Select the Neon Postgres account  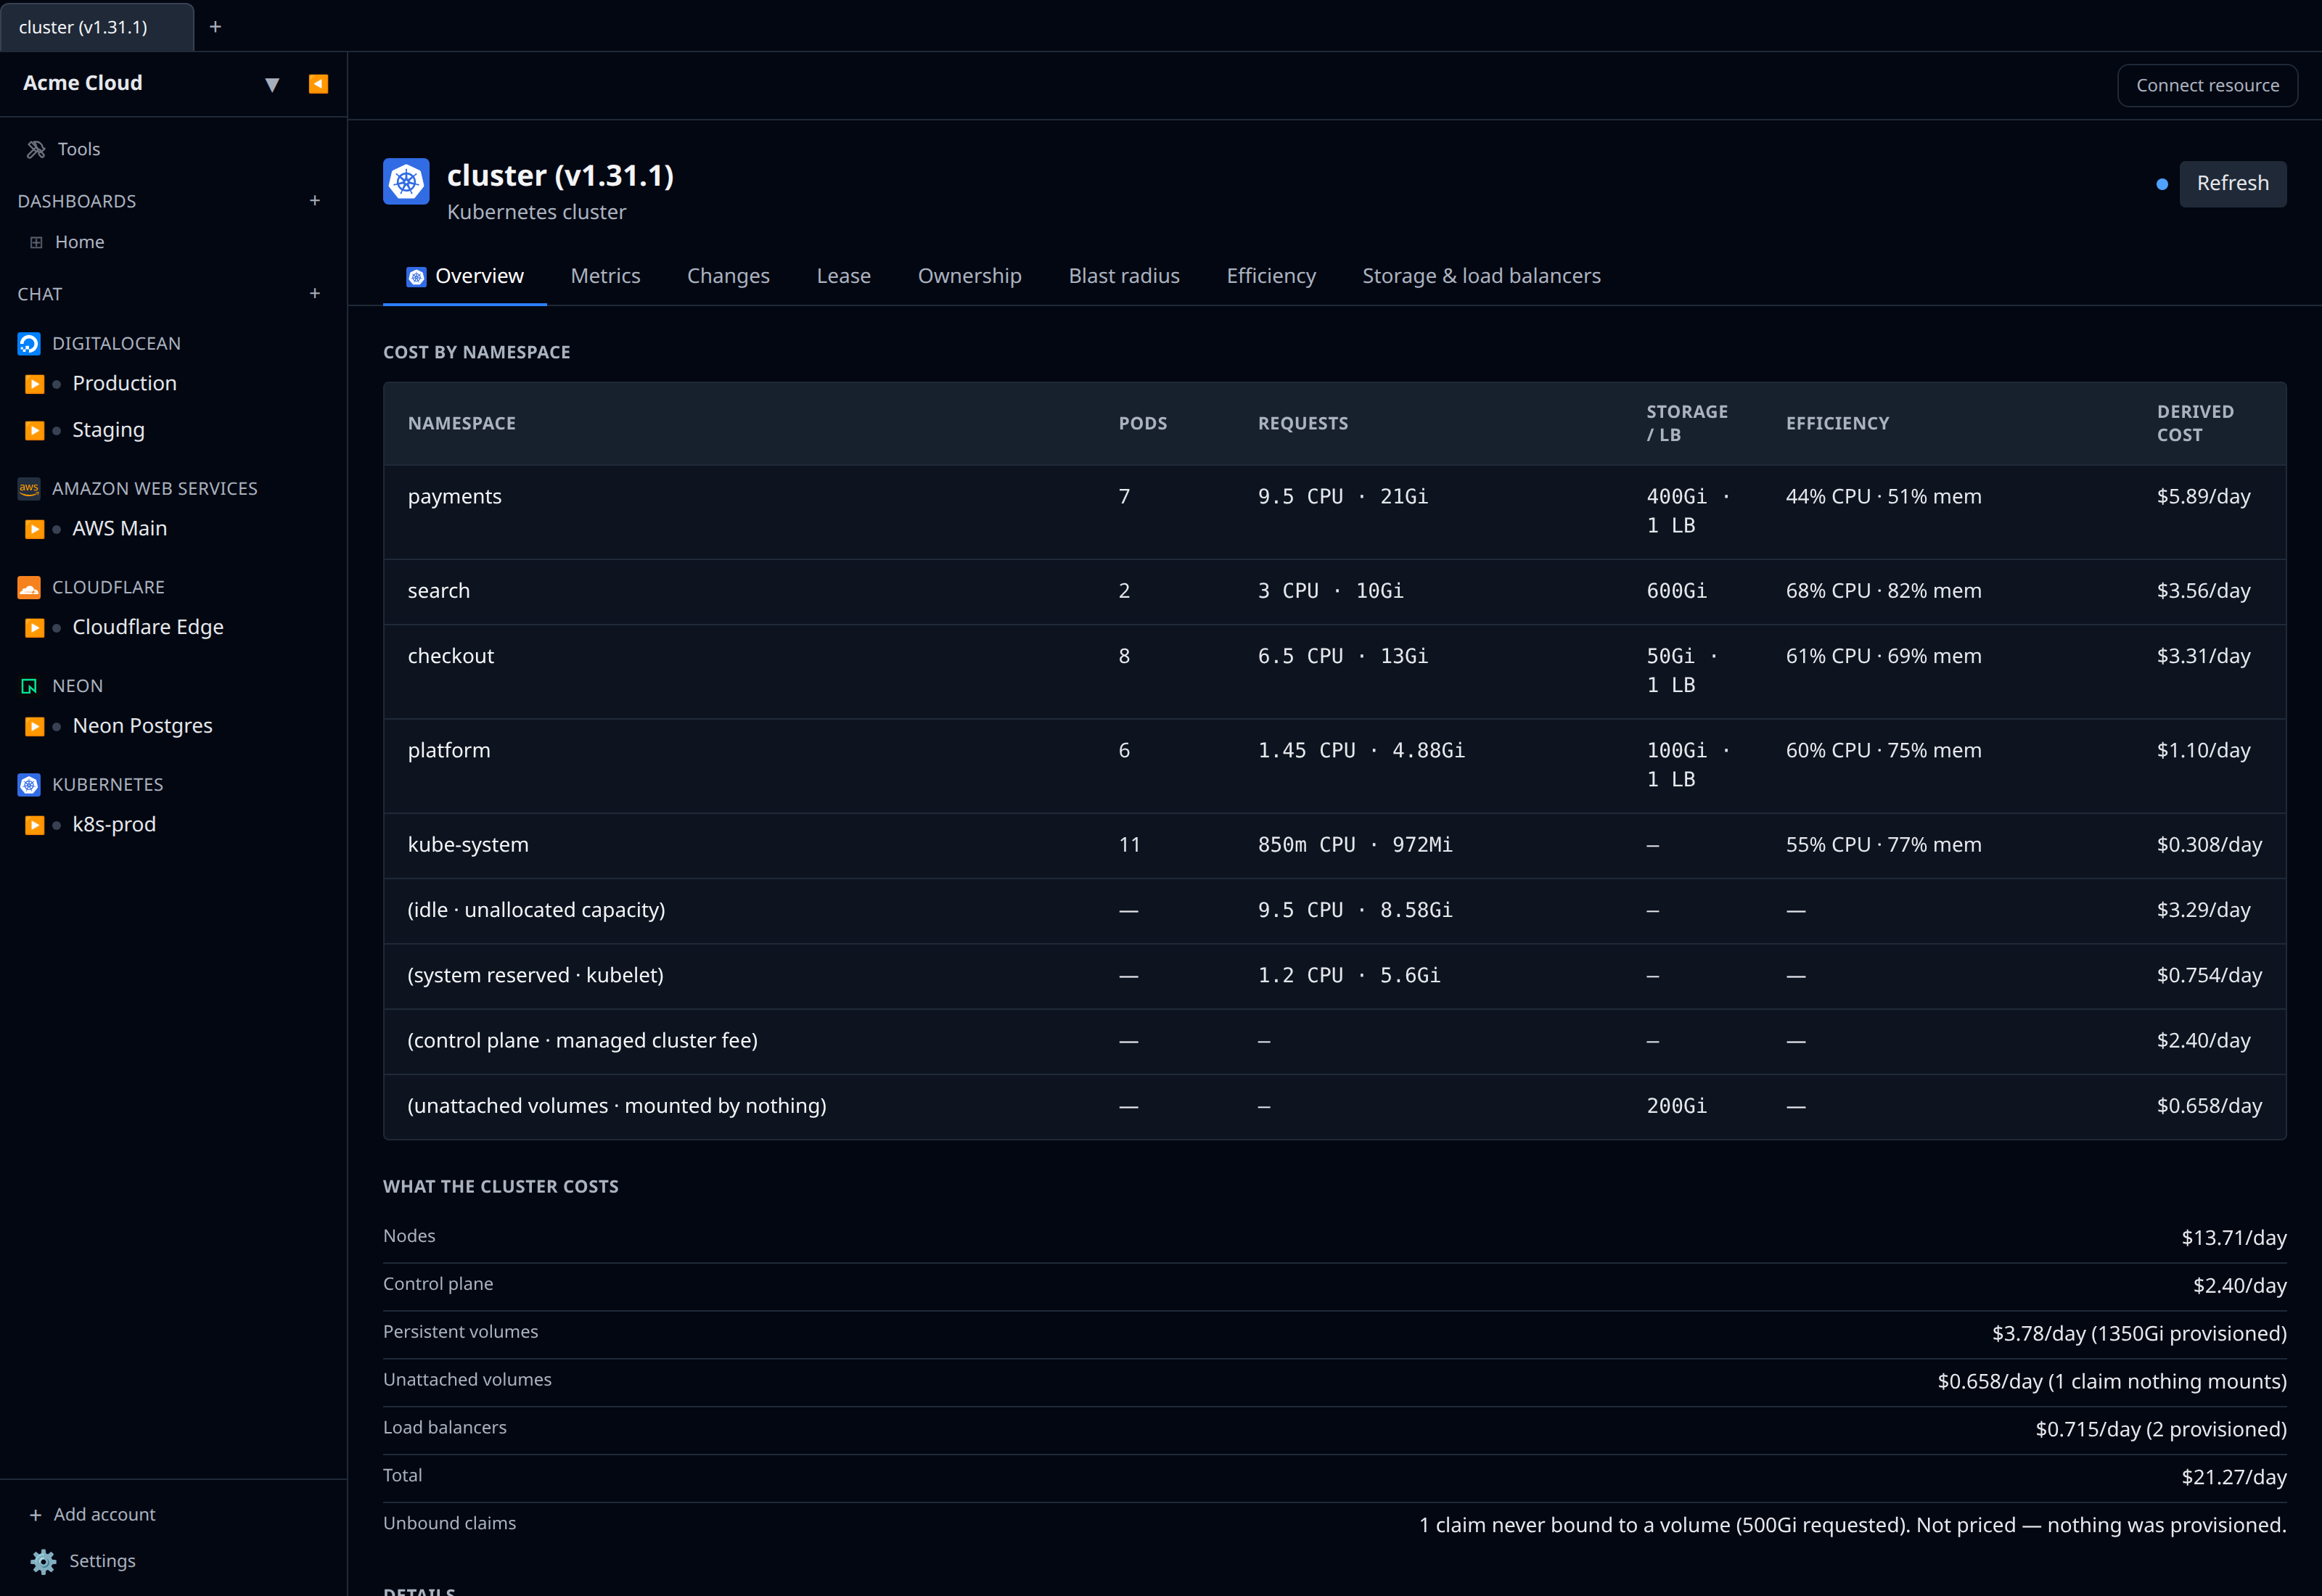click(142, 727)
